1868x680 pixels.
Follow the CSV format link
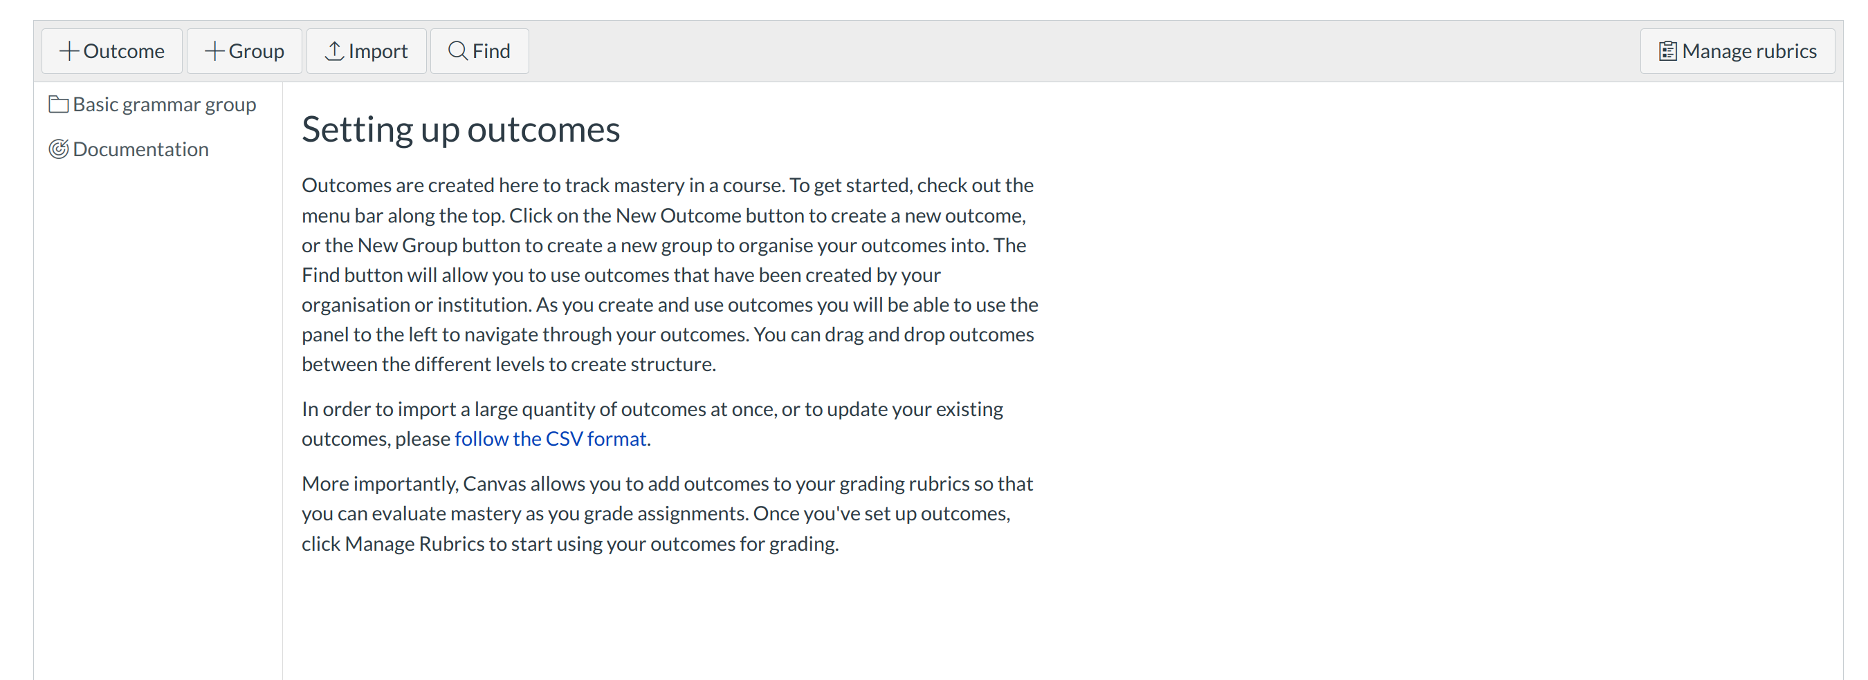[x=549, y=439]
